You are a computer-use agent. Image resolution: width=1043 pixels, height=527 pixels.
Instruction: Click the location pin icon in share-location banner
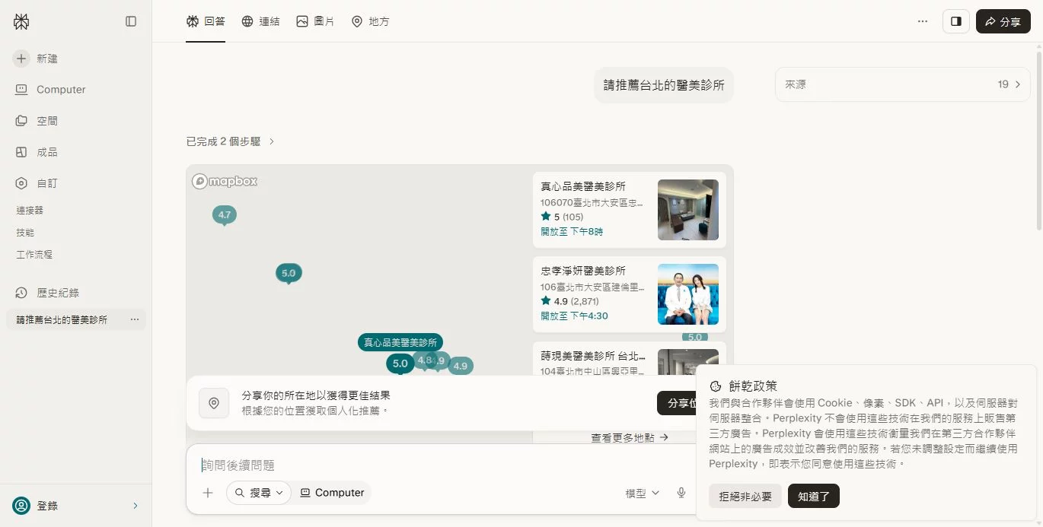click(x=214, y=403)
